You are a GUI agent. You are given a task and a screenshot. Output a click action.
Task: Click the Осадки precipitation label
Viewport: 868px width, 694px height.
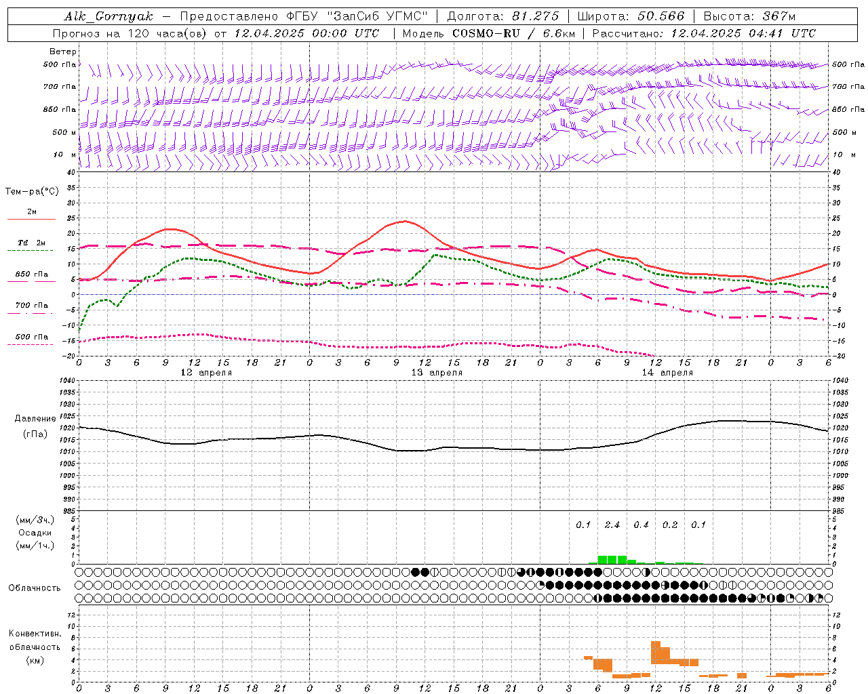point(35,533)
